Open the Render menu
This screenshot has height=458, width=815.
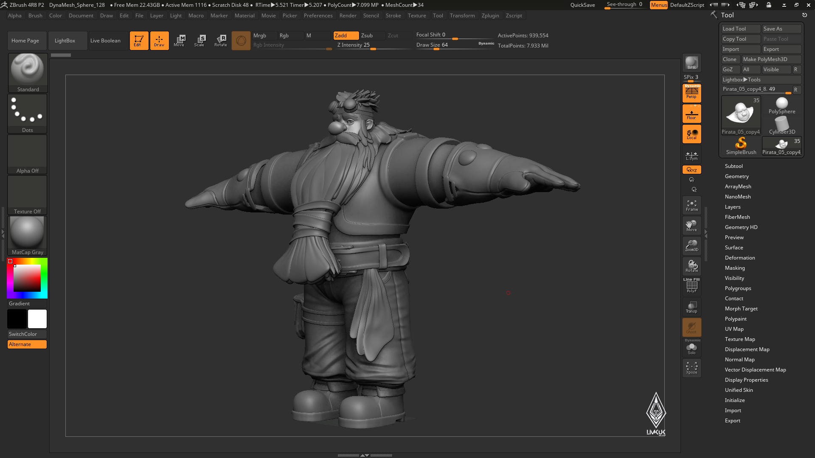pyautogui.click(x=348, y=16)
